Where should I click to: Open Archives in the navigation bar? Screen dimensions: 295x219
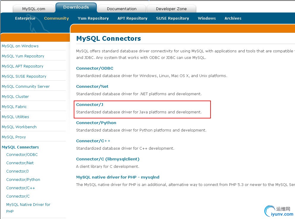coord(233,18)
